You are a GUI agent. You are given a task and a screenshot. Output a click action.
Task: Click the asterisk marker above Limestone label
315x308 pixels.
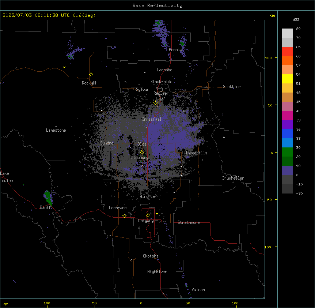coord(56,127)
